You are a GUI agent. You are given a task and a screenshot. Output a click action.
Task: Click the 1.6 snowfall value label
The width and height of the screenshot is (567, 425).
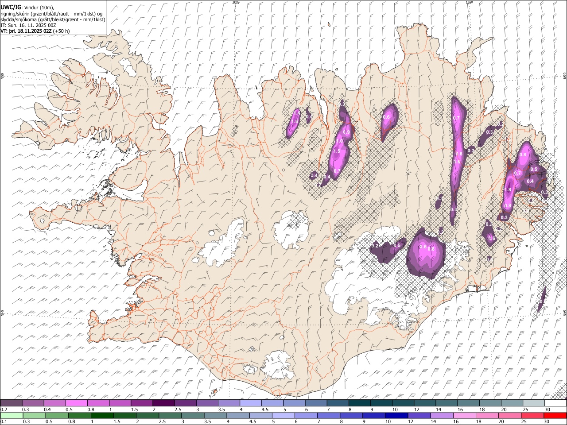tap(294, 121)
